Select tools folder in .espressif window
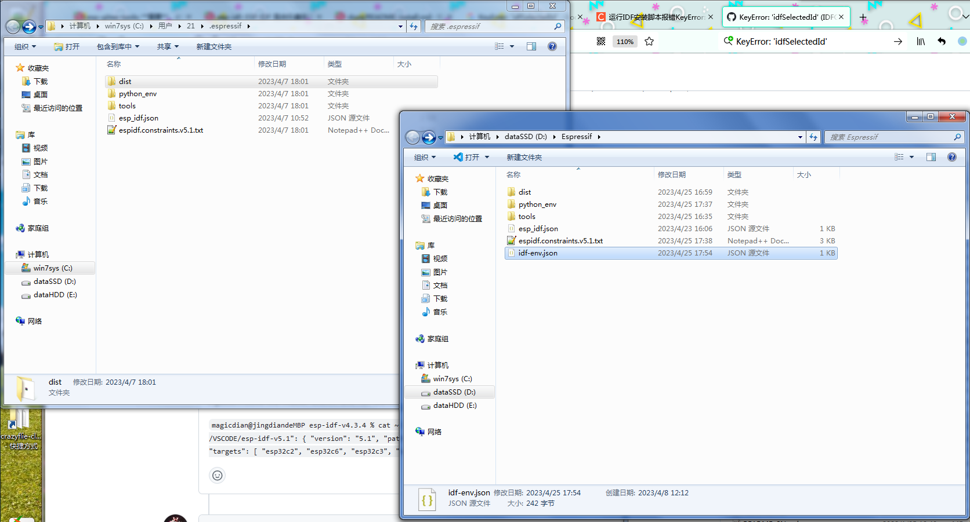The width and height of the screenshot is (970, 522). tap(272, 106)
